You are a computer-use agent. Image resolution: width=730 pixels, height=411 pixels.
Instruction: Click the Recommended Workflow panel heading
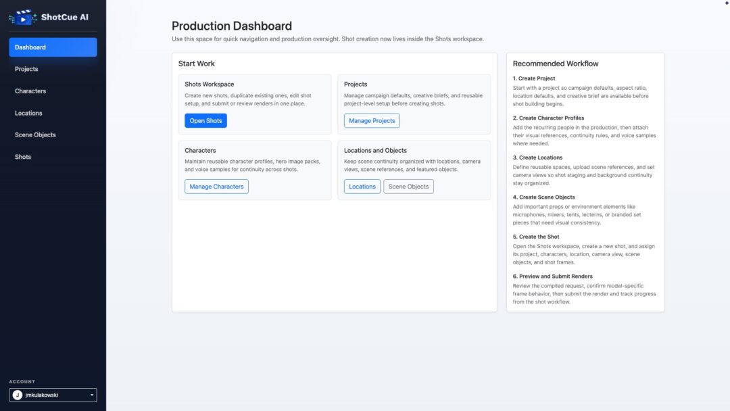click(x=556, y=64)
